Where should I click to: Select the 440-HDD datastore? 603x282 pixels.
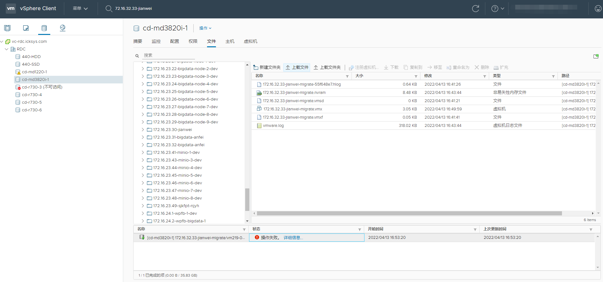[x=31, y=57]
